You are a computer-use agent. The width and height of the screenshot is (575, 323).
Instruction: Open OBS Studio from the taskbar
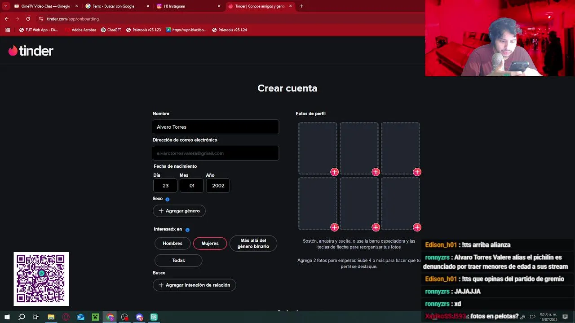tap(125, 317)
